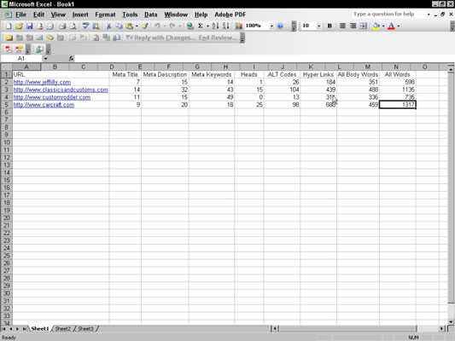Apply the yellow Fill Color bucket
The height and width of the screenshot is (341, 455).
click(x=376, y=26)
